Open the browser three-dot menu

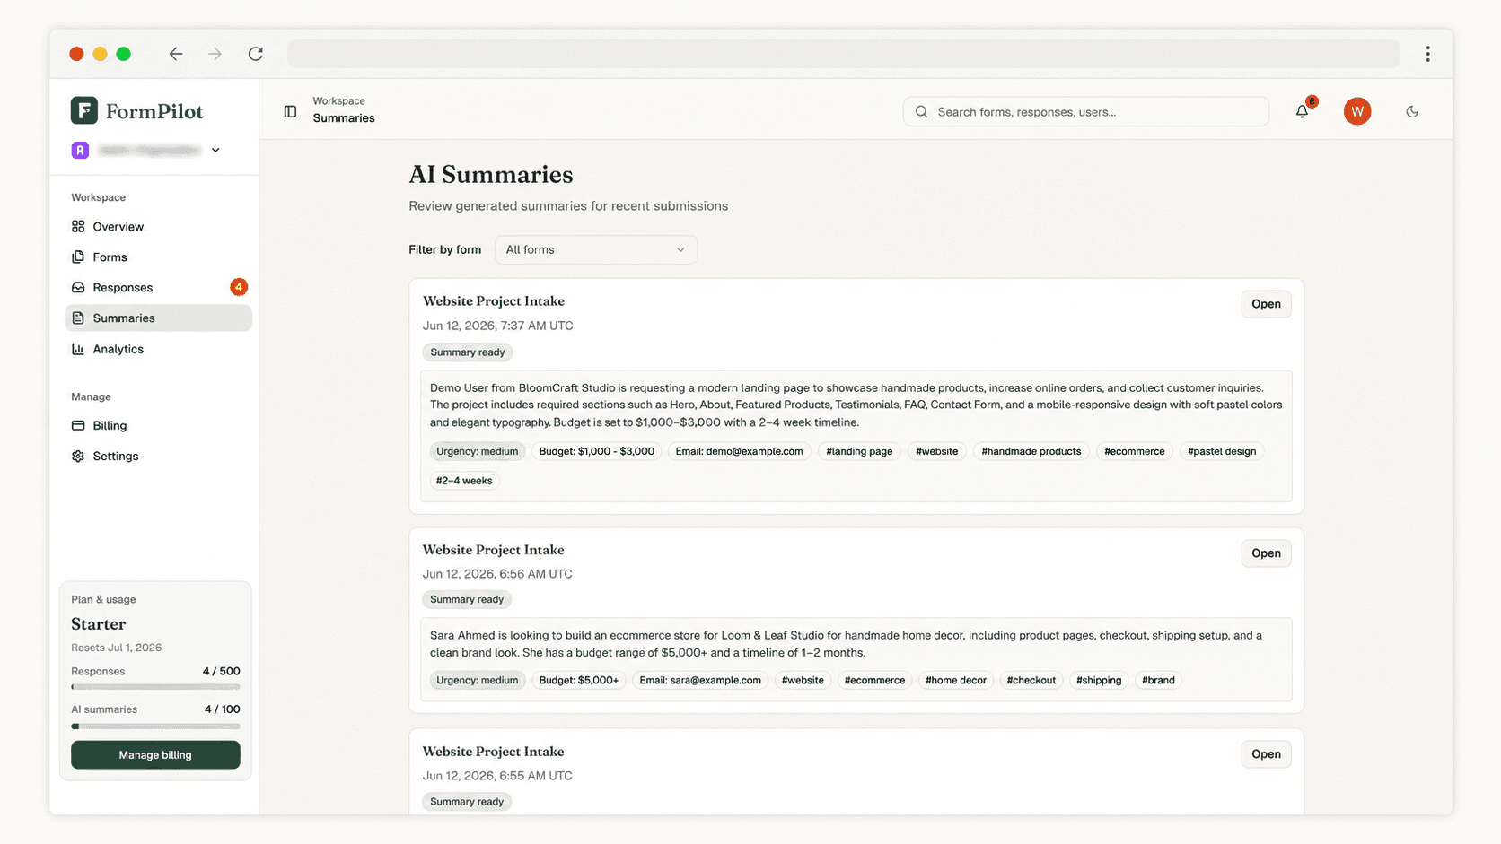[1427, 54]
